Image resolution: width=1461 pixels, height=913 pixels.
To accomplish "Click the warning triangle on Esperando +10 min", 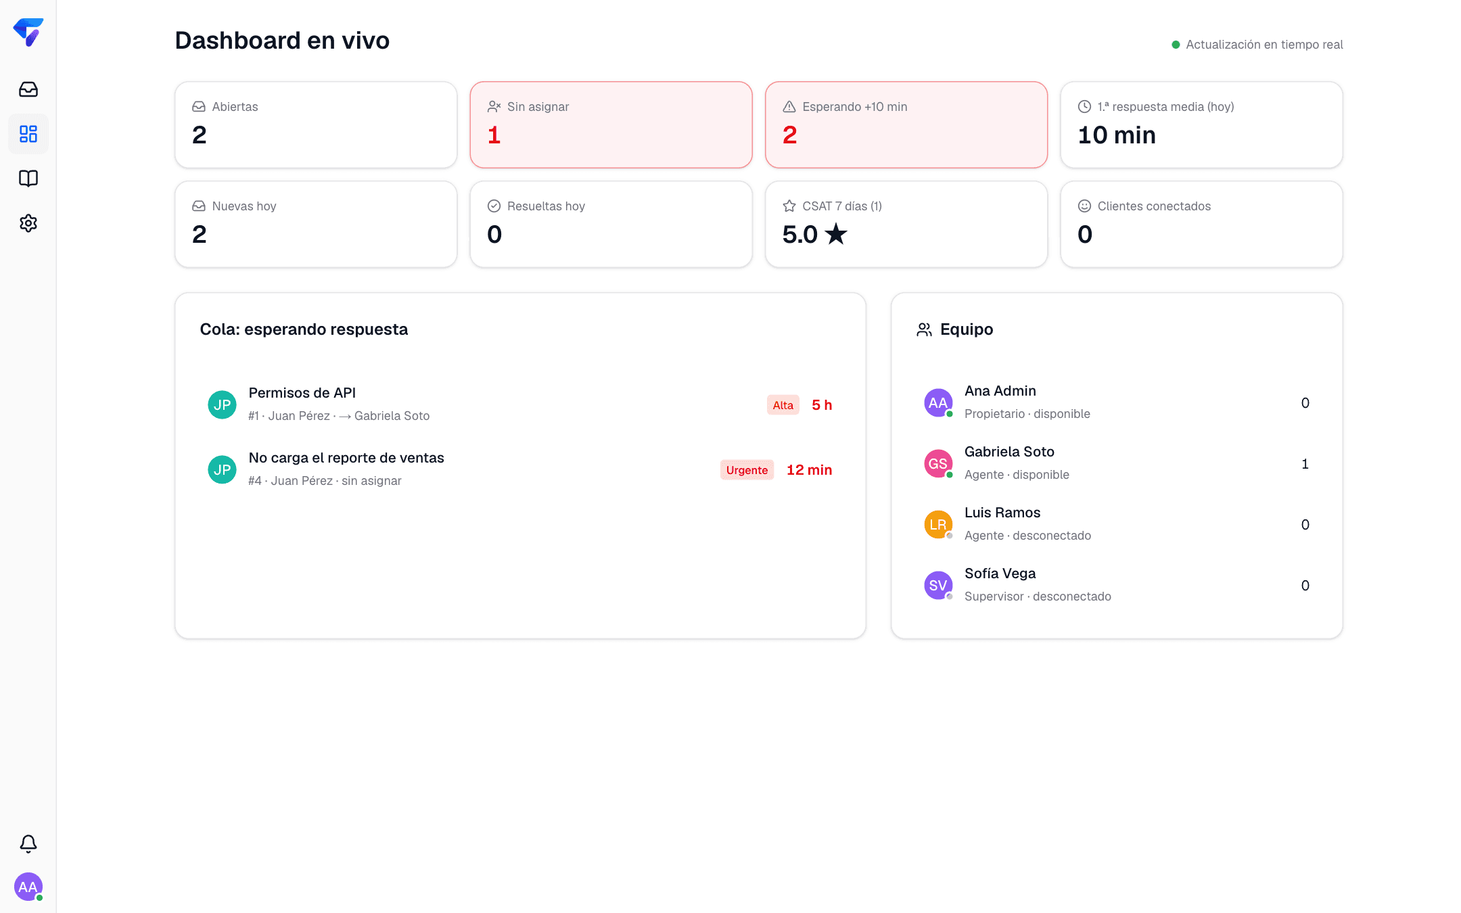I will (x=789, y=107).
